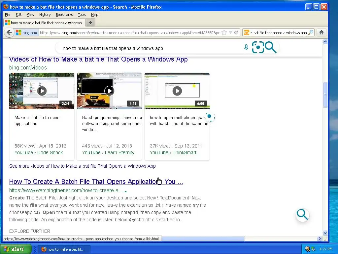This screenshot has height=254, width=338.
Task: Open the URL history dropdown arrow
Action: click(x=230, y=33)
